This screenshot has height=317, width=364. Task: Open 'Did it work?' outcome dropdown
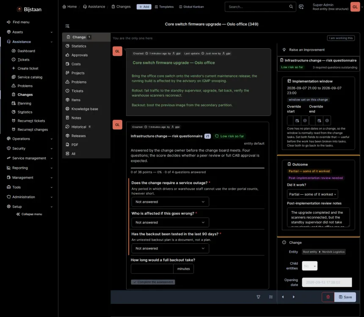[x=312, y=194]
